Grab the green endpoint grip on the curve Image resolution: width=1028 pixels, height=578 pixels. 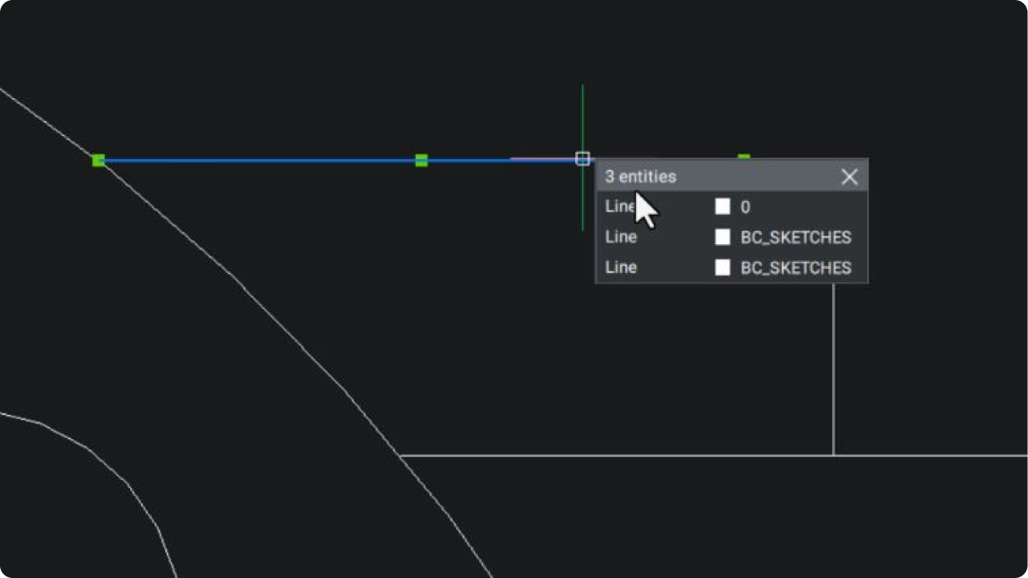(99, 160)
